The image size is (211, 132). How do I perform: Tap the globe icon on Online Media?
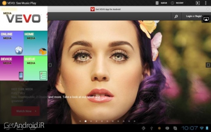click(19, 50)
